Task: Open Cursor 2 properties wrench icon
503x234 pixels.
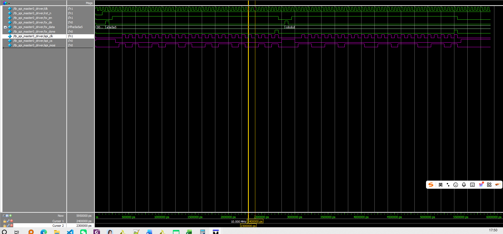Action: [8, 225]
